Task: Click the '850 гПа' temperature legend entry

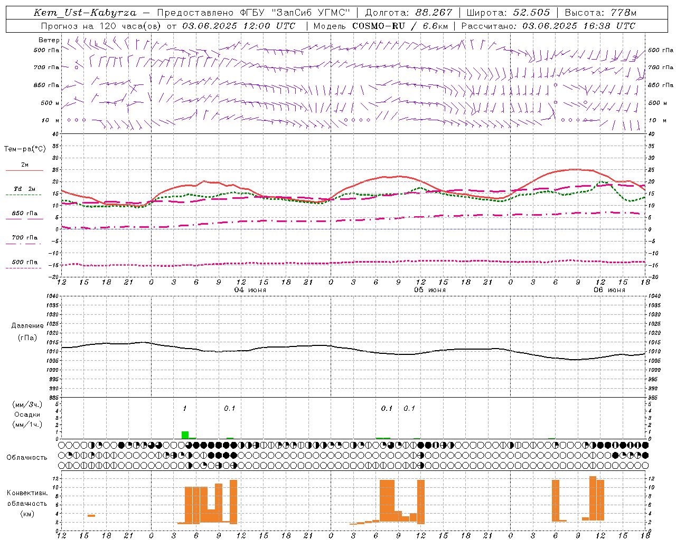Action: coord(25,214)
